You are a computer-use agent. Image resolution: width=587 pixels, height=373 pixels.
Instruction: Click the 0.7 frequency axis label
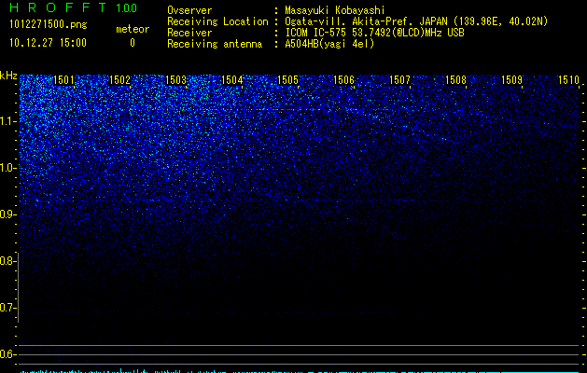[7, 308]
